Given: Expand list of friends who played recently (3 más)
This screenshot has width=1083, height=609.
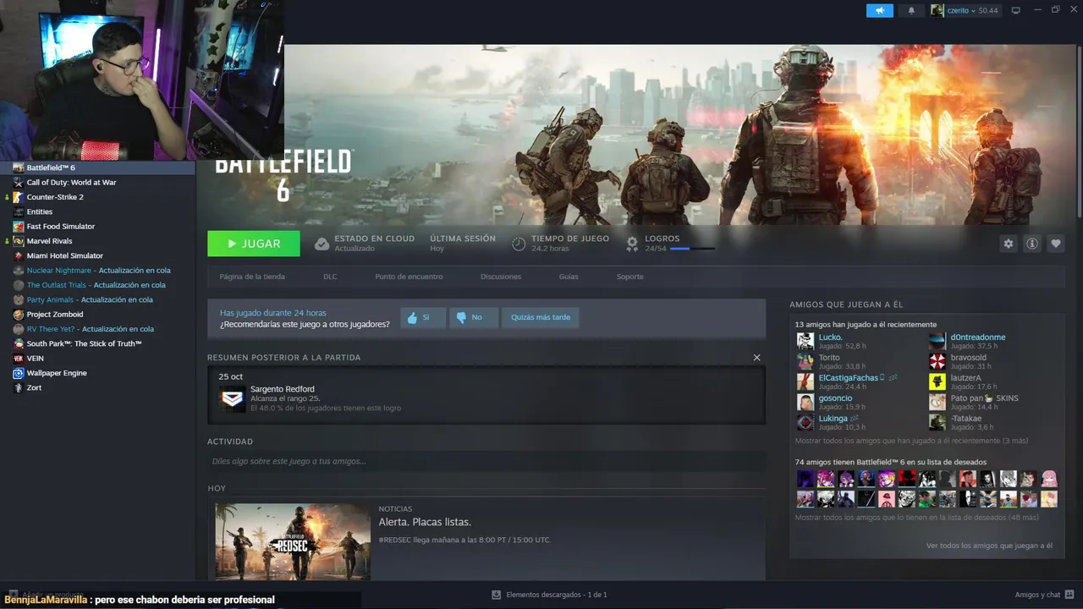Looking at the screenshot, I should click(x=911, y=441).
